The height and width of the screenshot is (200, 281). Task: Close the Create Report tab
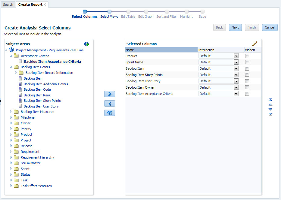tap(45, 5)
